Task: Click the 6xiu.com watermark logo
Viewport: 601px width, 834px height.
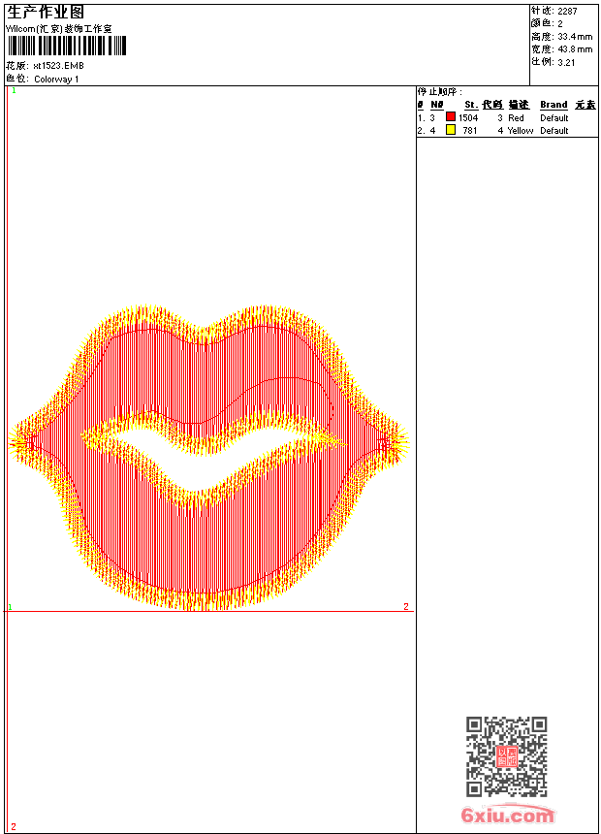Action: point(507,817)
